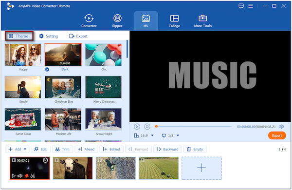
Task: Open the Converter tab
Action: click(x=89, y=21)
